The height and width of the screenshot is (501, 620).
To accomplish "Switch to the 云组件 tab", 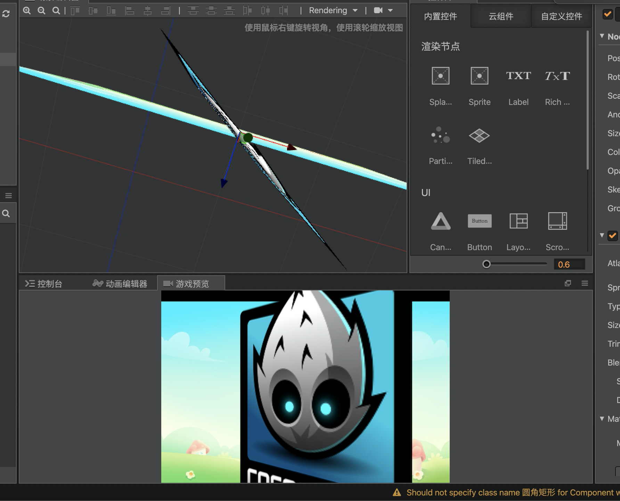I will [x=501, y=16].
